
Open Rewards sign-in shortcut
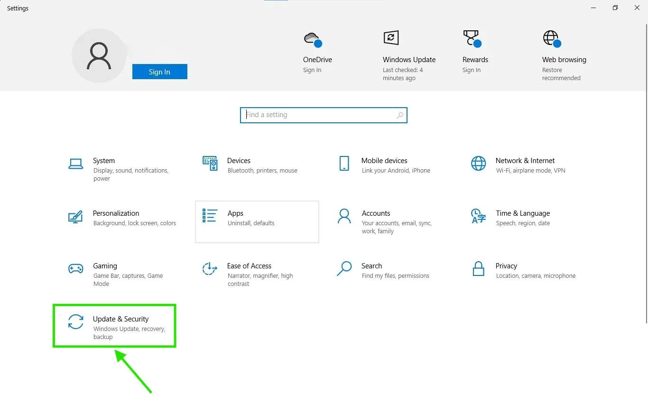475,52
